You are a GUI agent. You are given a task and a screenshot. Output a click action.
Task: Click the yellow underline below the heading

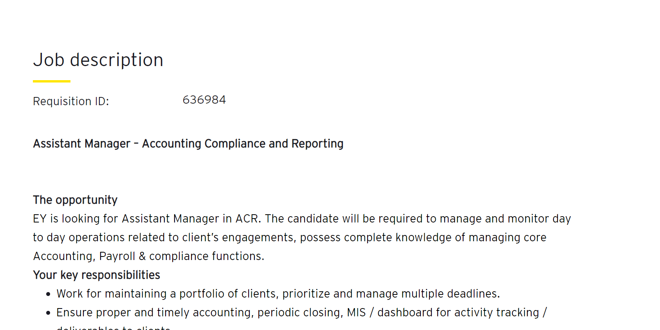tap(51, 81)
